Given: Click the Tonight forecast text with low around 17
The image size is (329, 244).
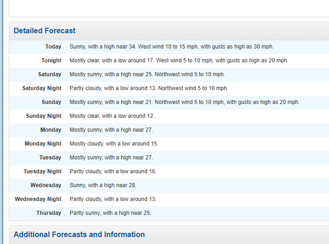Looking at the screenshot, I should tap(179, 61).
